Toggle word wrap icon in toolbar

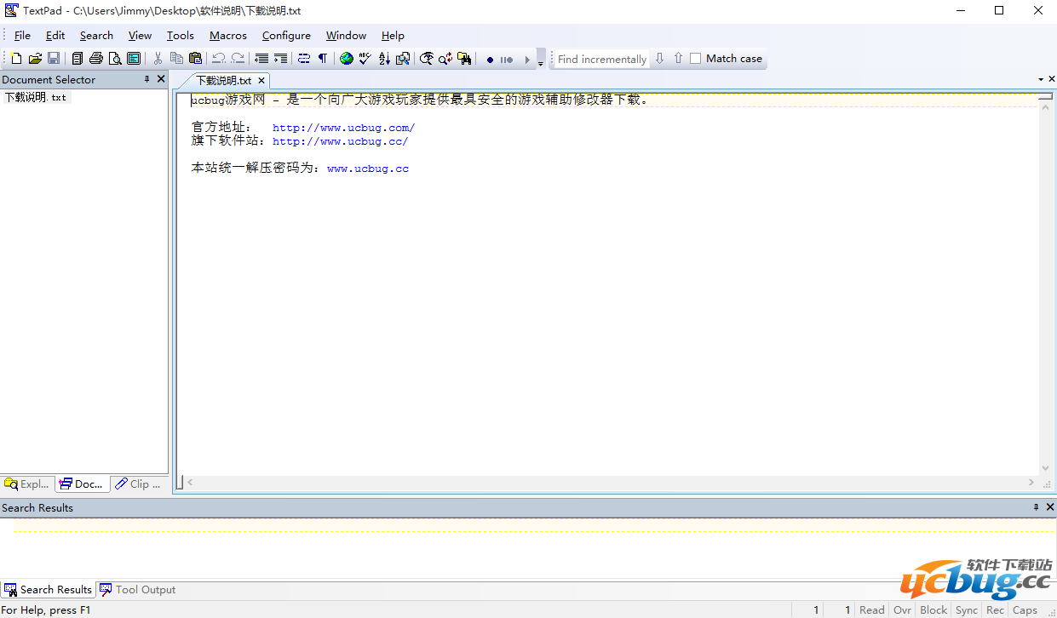click(304, 59)
